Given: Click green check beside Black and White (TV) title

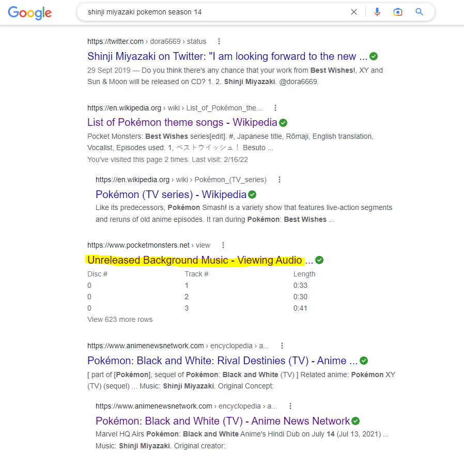Looking at the screenshot, I should 355,421.
